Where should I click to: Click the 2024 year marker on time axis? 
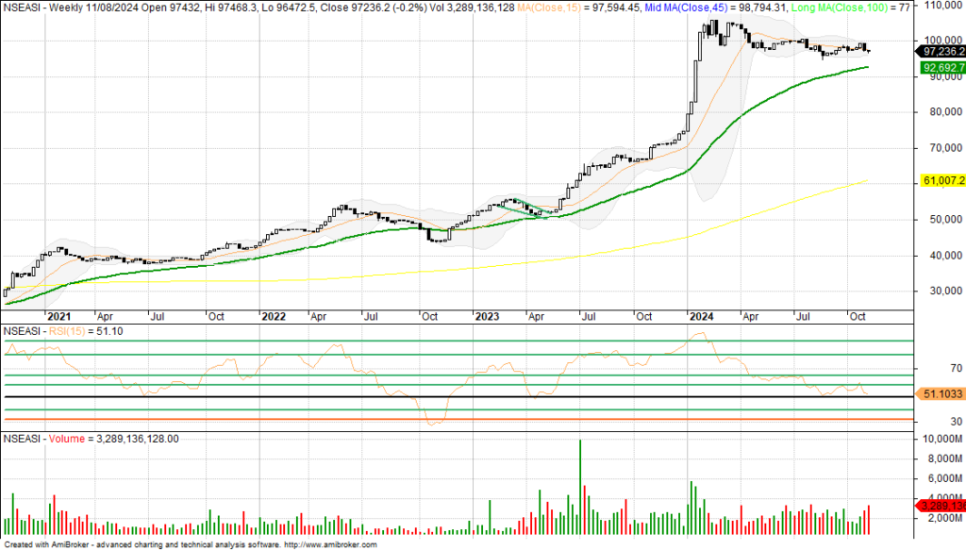701,317
